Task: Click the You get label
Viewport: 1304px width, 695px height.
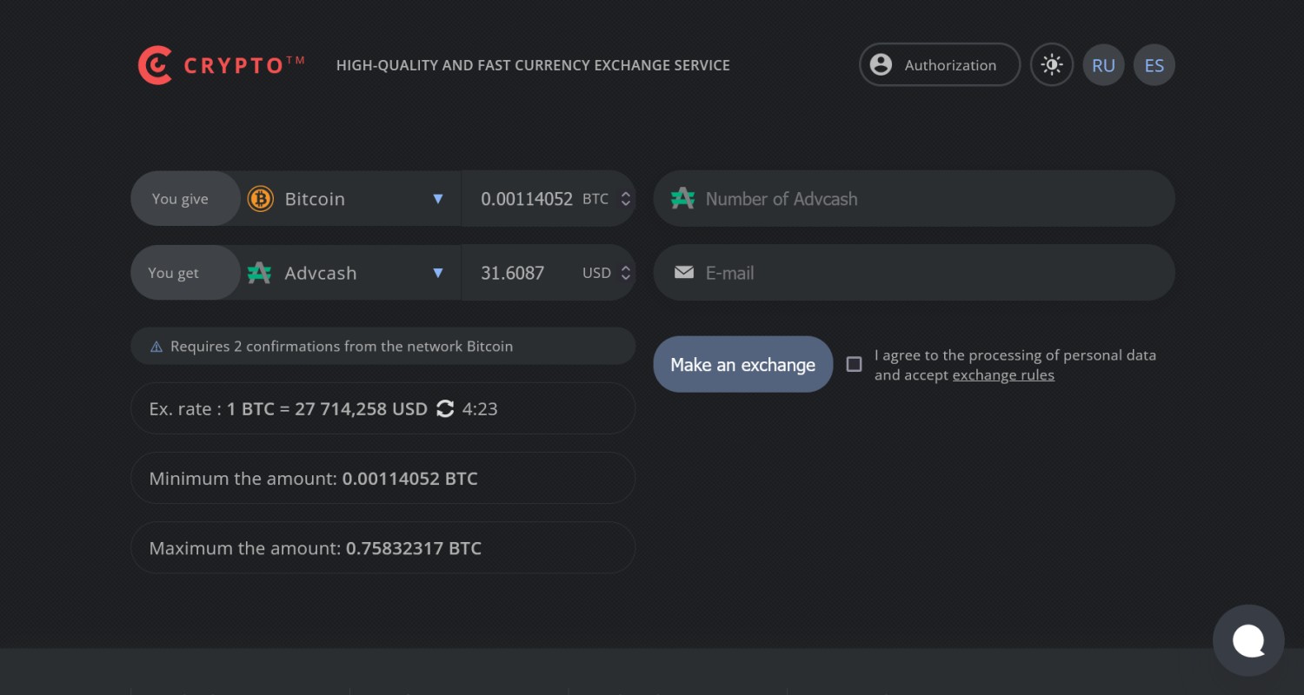Action: coord(173,273)
